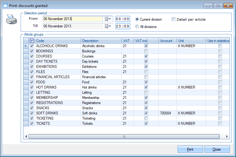236x157 pixels.
Task: Enable the Detail per article checkbox
Action: (x=173, y=19)
